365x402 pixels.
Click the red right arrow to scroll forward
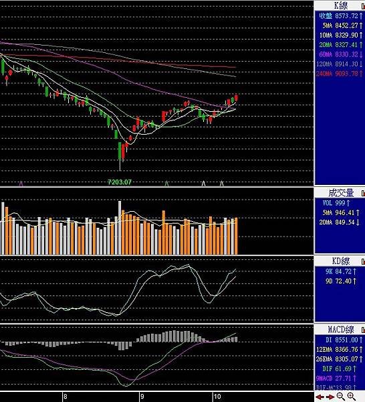pos(330,397)
